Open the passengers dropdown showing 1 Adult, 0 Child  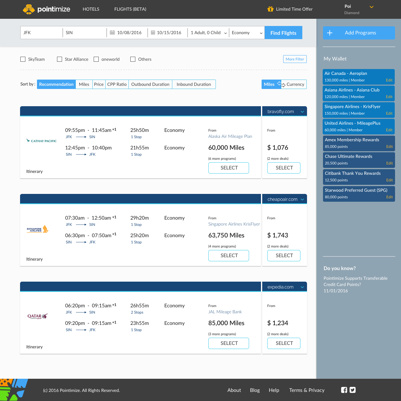208,33
